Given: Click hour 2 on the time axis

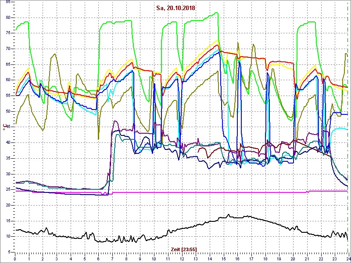Looking at the screenshot, I should coord(43,259).
